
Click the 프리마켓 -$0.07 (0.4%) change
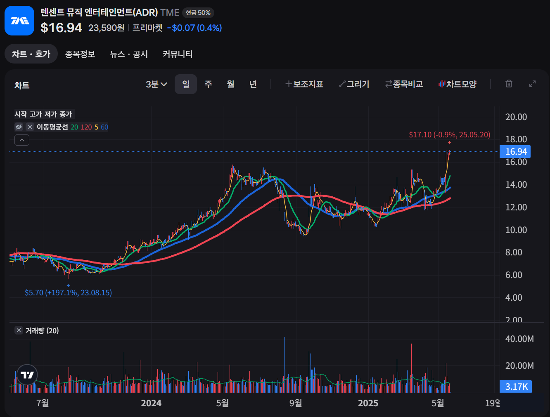pos(177,28)
